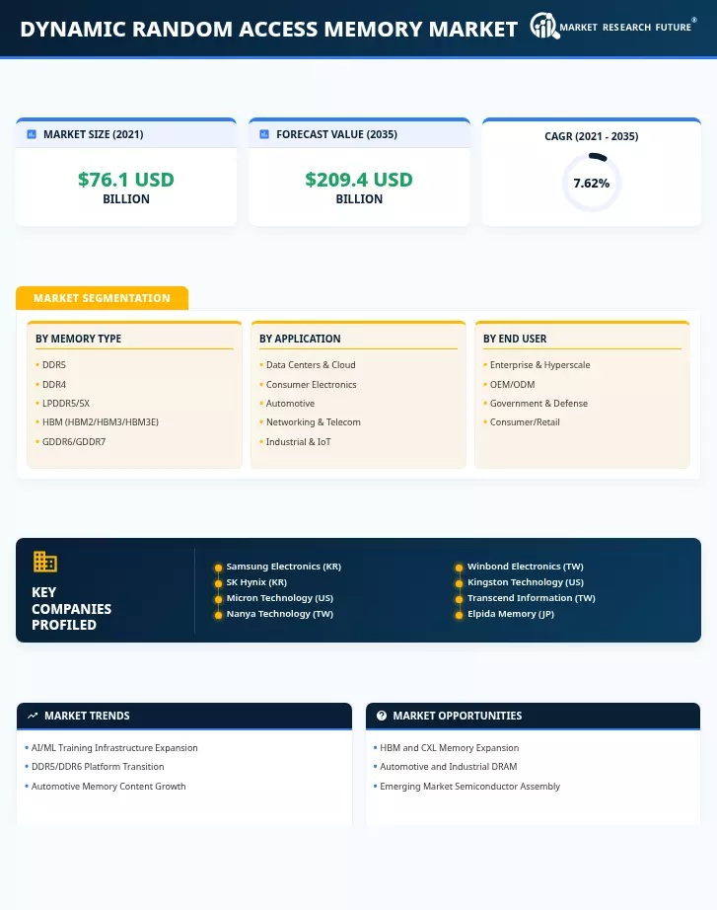Click the Market Opportunities question-mark icon
717x910 pixels.
coord(381,716)
